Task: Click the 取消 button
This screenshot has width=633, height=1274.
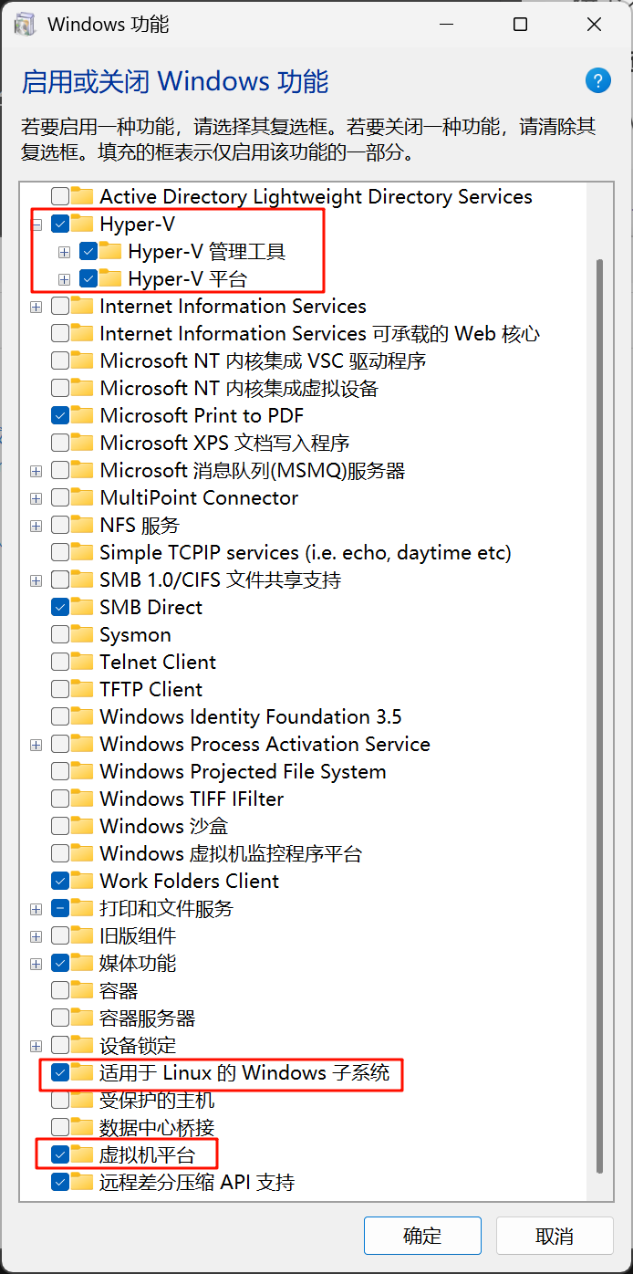Action: click(555, 1236)
